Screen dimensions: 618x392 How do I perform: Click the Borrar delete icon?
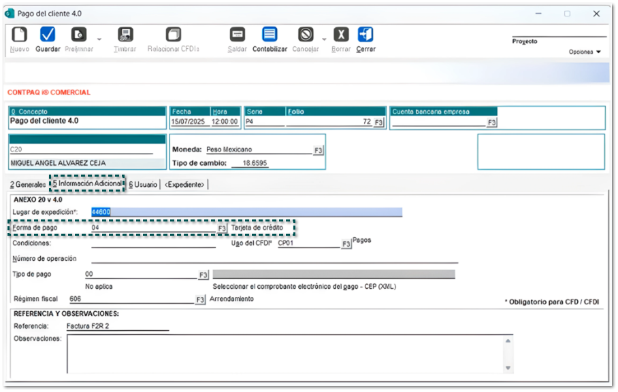click(341, 35)
